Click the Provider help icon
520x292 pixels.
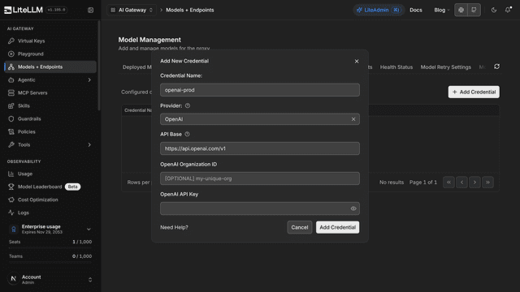[x=188, y=105]
